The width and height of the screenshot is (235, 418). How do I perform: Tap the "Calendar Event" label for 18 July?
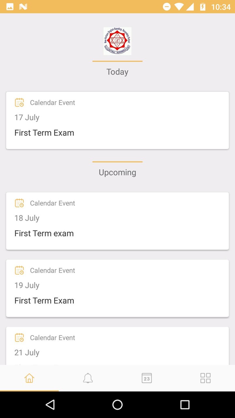click(x=53, y=203)
